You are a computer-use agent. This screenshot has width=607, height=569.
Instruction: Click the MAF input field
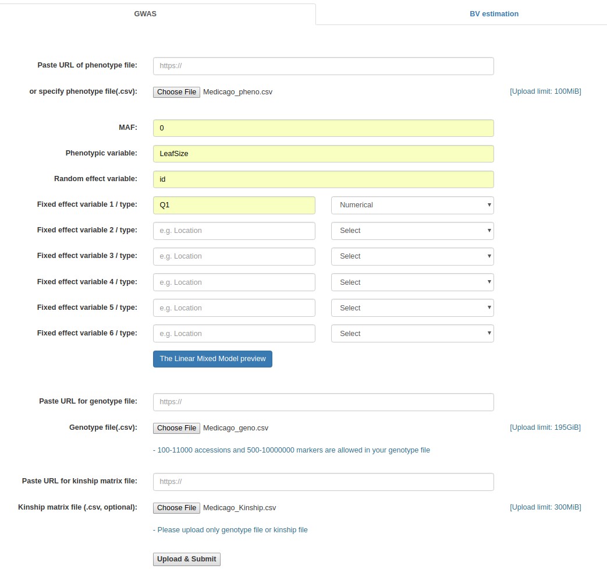(x=323, y=128)
